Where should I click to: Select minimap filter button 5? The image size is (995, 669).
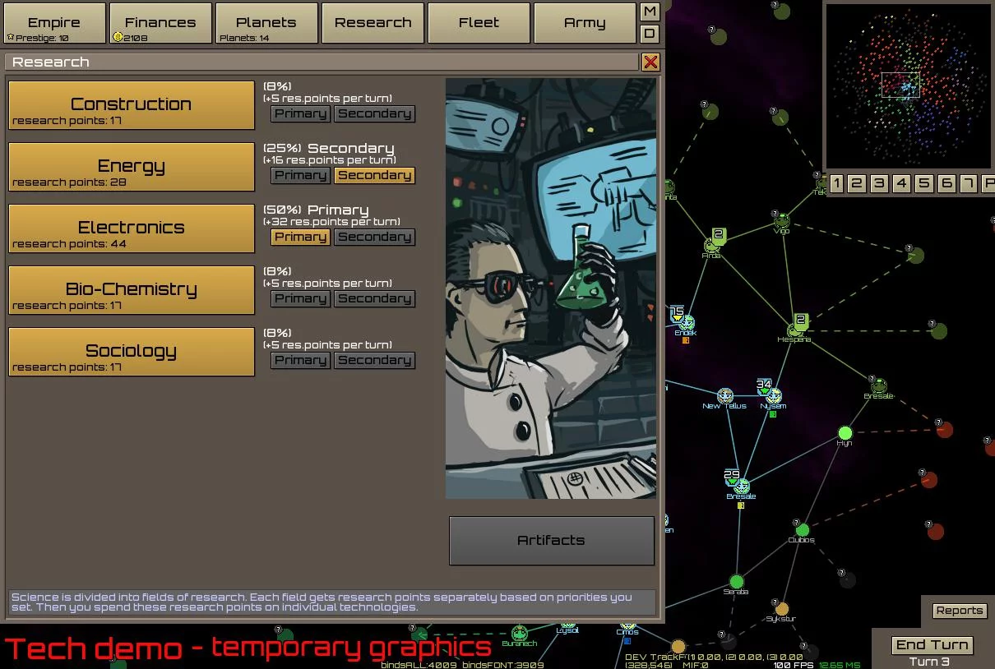point(924,183)
